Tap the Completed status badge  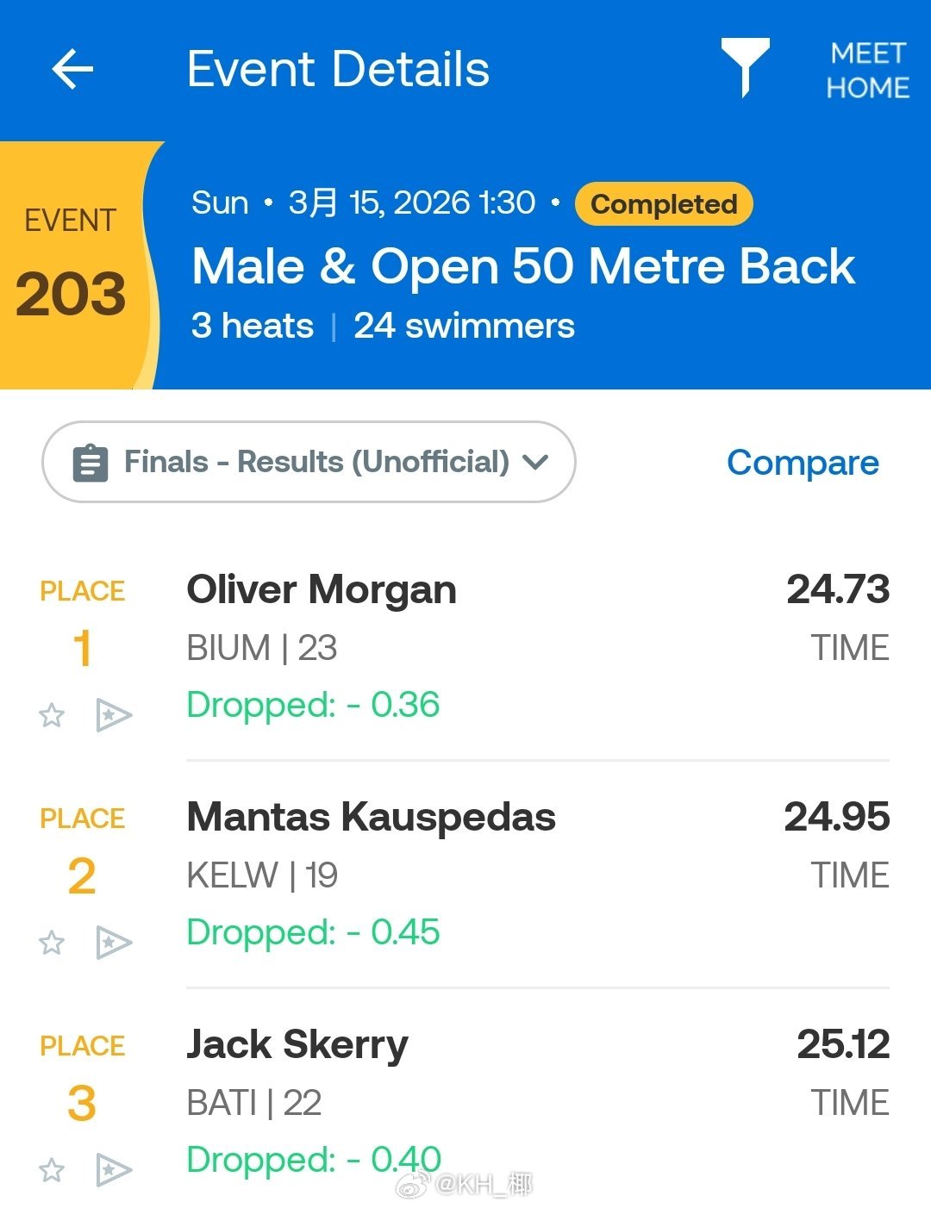point(664,204)
